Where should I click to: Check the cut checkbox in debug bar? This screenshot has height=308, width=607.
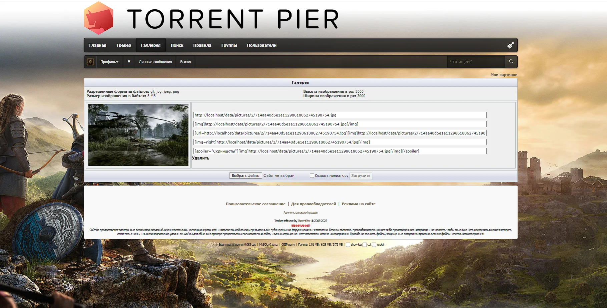tap(365, 245)
